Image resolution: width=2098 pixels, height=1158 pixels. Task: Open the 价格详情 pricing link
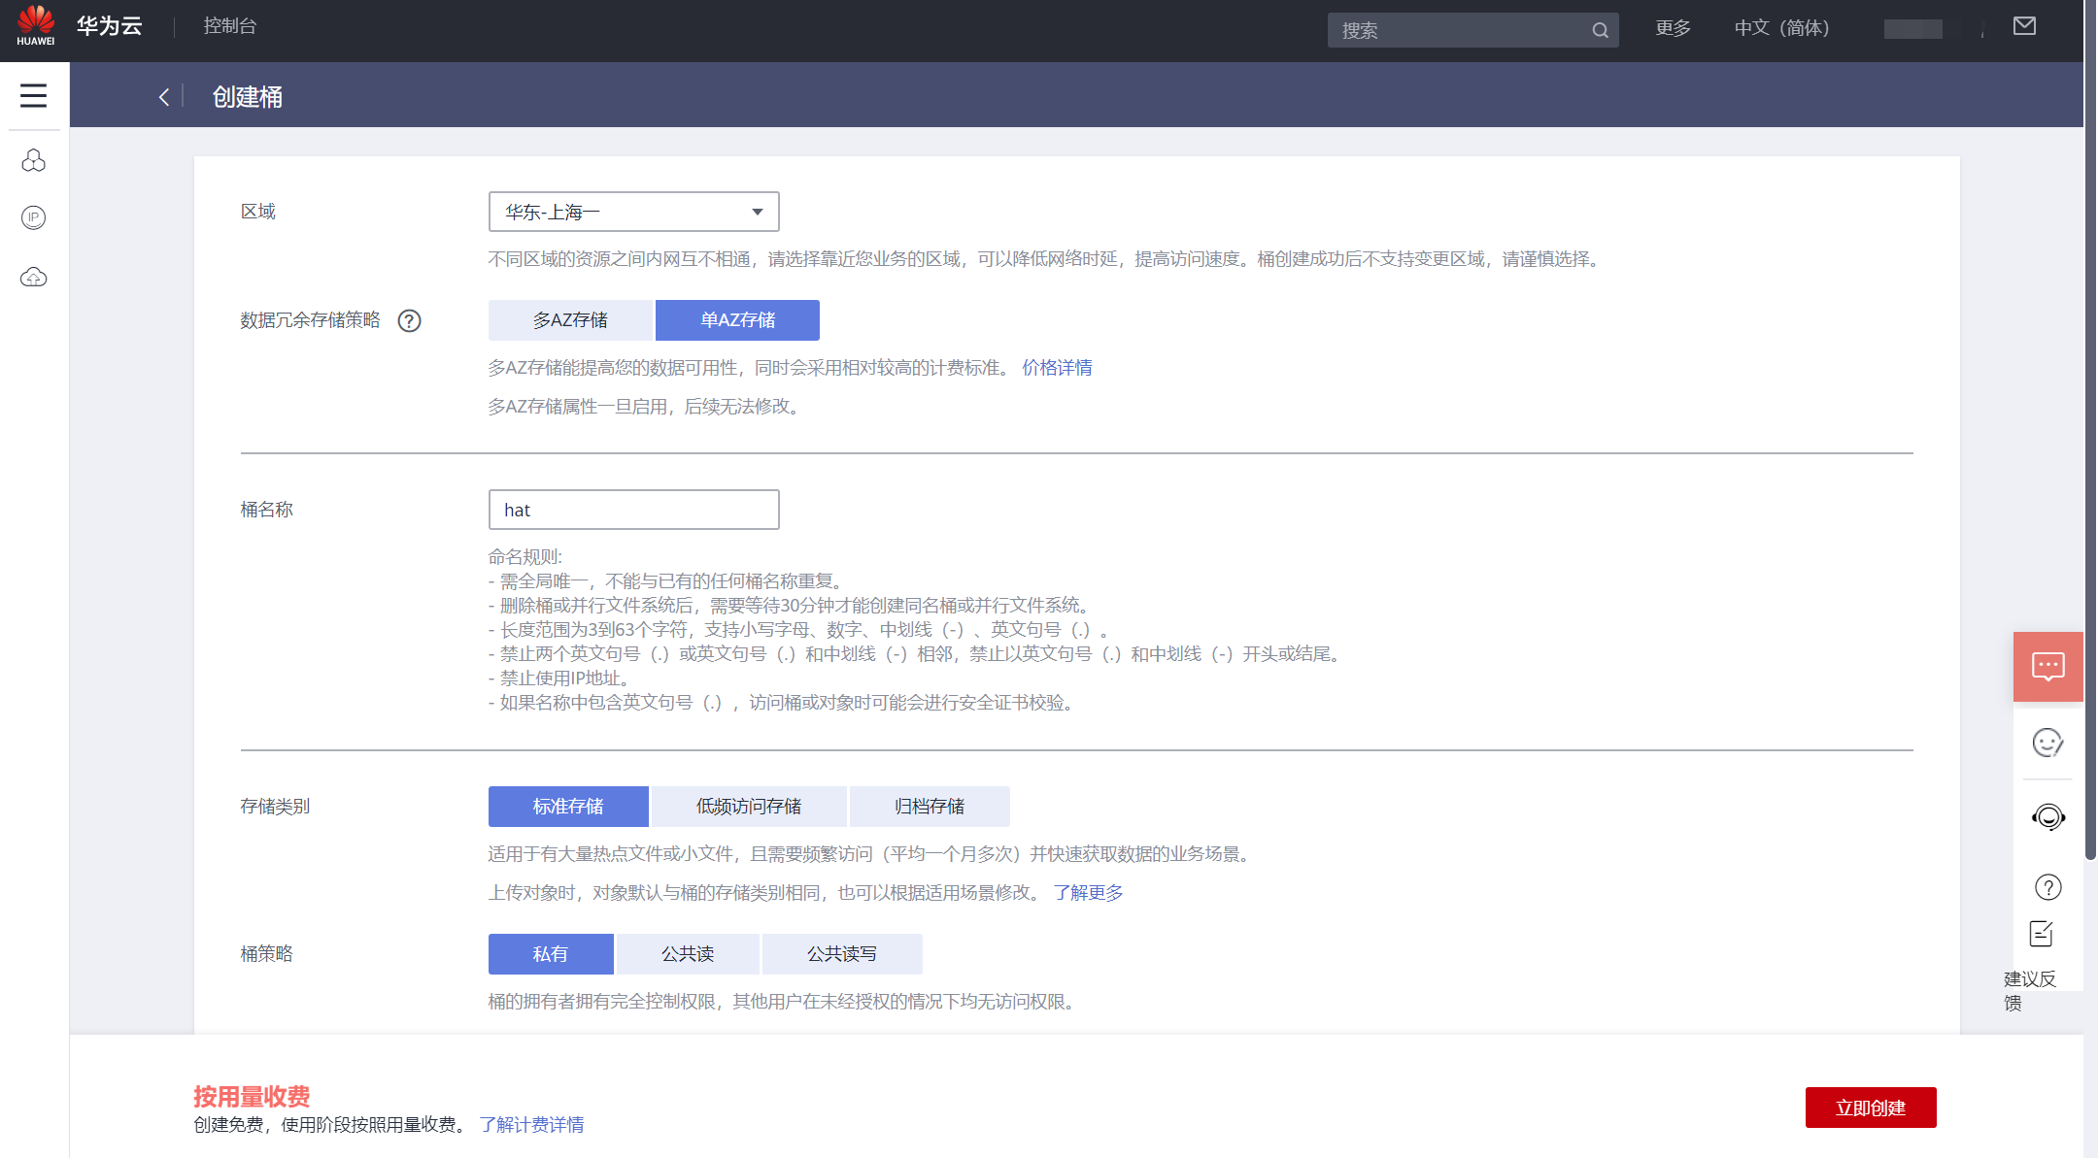coord(1056,367)
